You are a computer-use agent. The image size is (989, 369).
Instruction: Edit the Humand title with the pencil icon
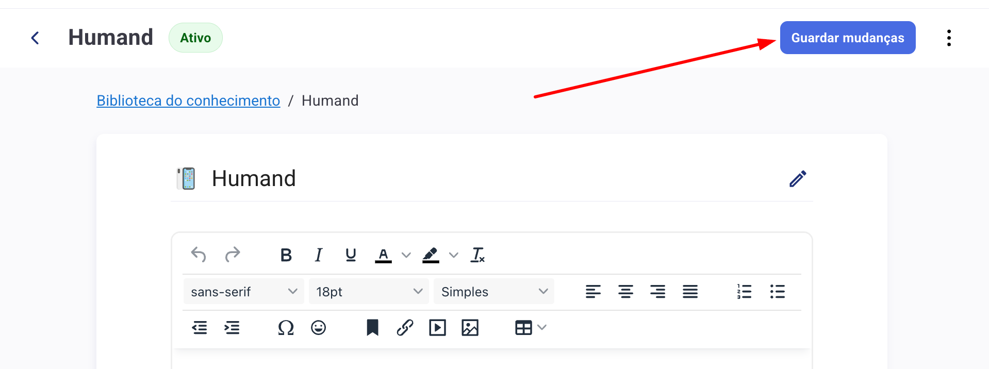pyautogui.click(x=798, y=179)
